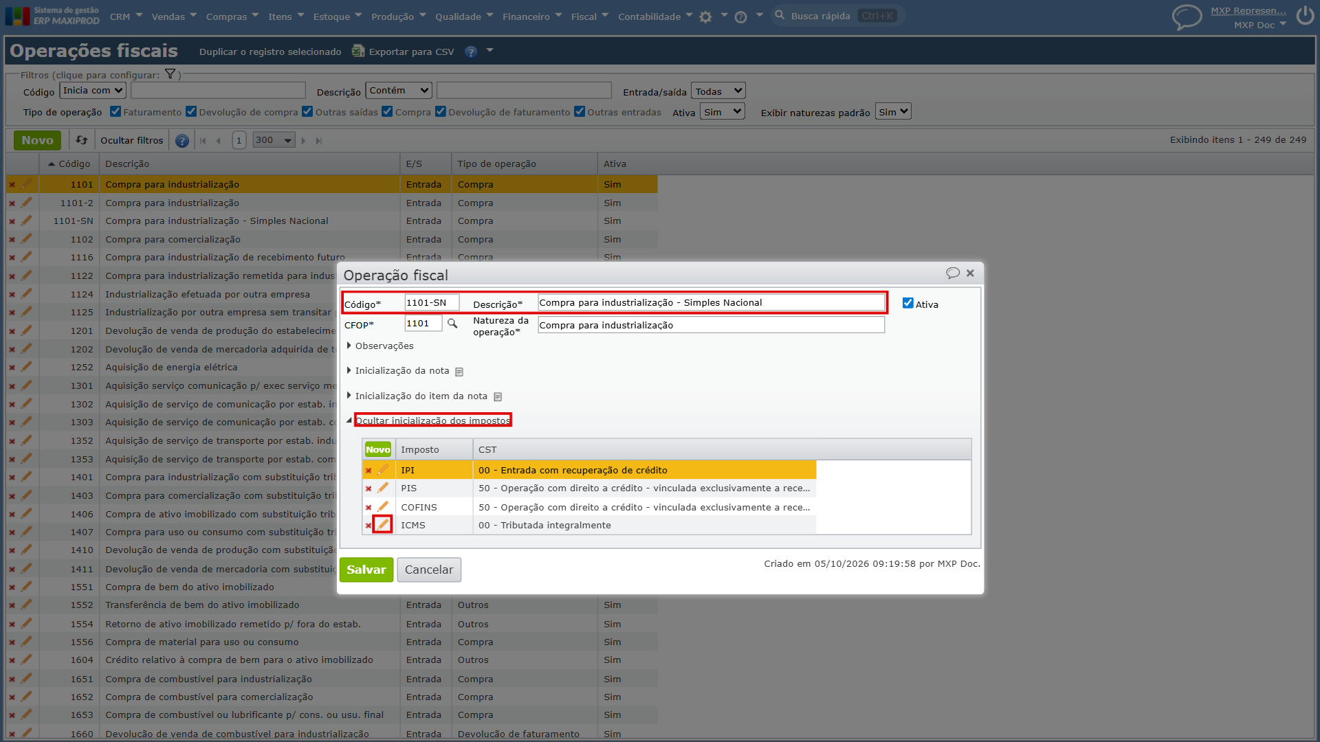Delete the IPI tax row
Image resolution: width=1320 pixels, height=742 pixels.
pos(368,471)
